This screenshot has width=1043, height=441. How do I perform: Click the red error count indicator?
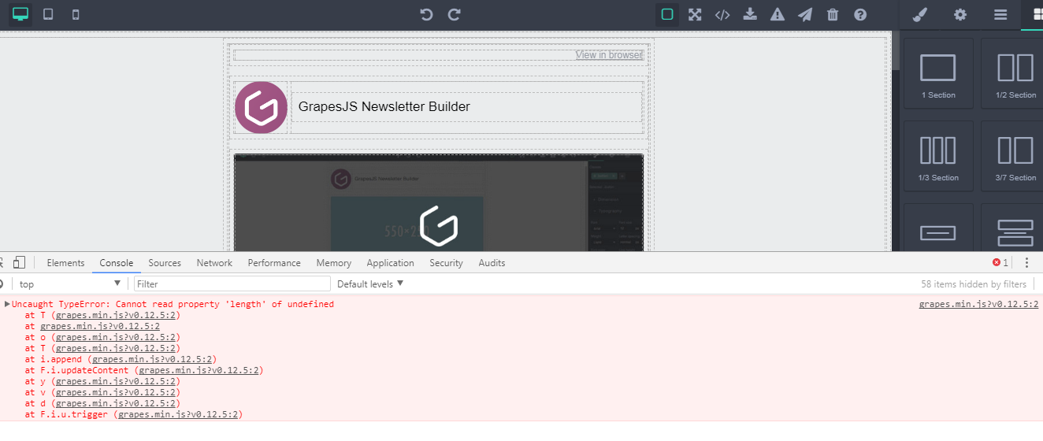click(x=1000, y=262)
